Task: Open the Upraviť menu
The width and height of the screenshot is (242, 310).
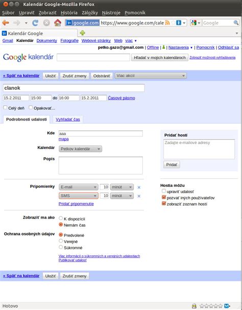Action: [27, 13]
